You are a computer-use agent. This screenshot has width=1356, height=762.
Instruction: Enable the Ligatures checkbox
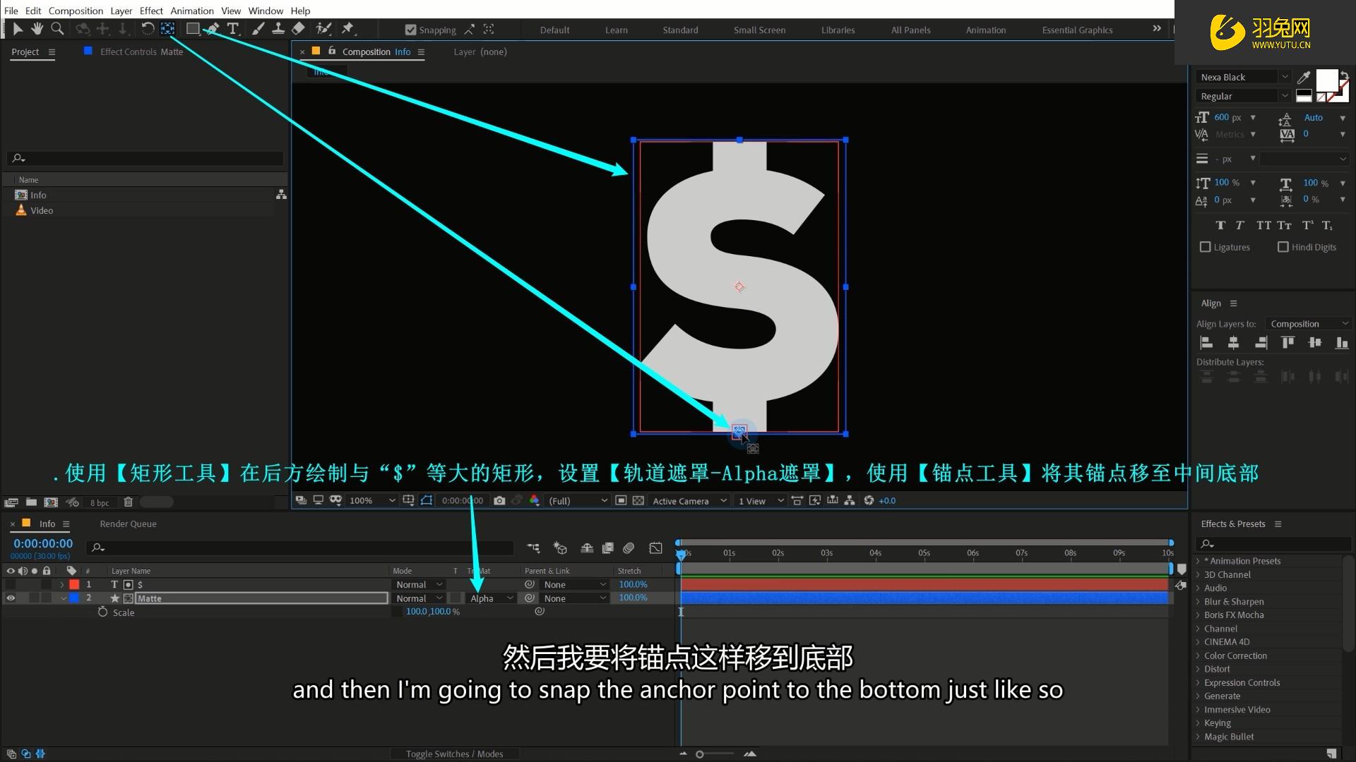(x=1206, y=247)
